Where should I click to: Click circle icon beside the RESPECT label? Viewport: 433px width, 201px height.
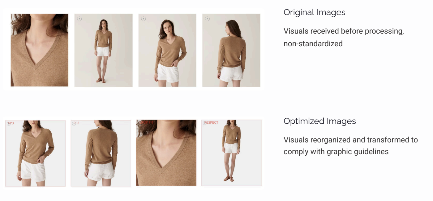tap(205, 123)
